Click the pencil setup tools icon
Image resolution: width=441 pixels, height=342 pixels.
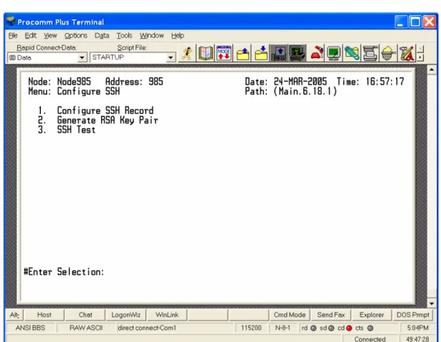click(x=407, y=53)
